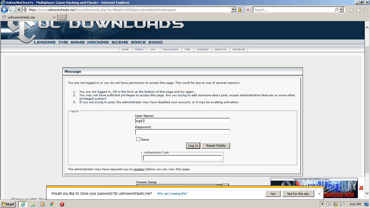
Task: Open the volume speaker tray icon
Action: tap(329, 204)
